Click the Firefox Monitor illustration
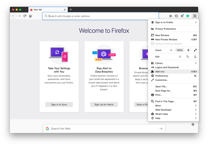The image size is (208, 146). pyautogui.click(x=104, y=55)
